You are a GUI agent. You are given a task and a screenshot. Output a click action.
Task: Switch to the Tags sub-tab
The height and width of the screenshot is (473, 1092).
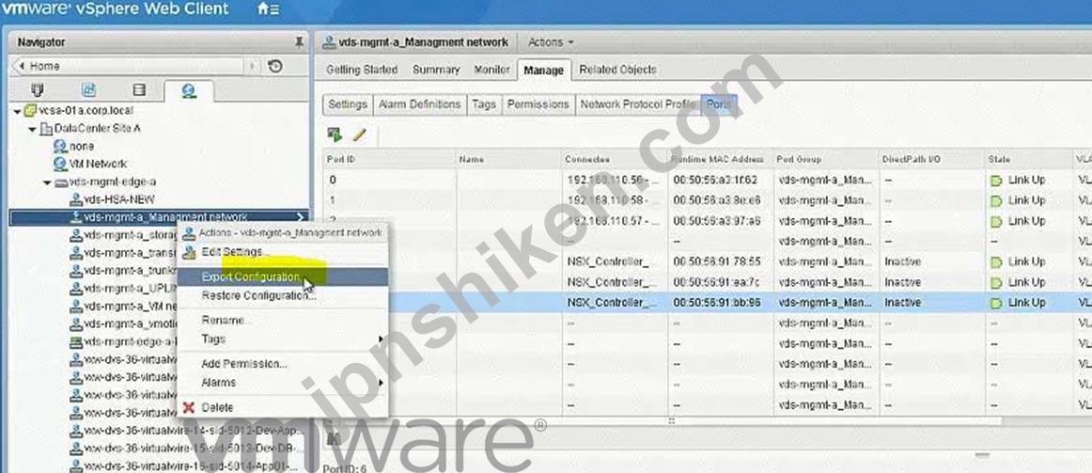[x=484, y=104]
